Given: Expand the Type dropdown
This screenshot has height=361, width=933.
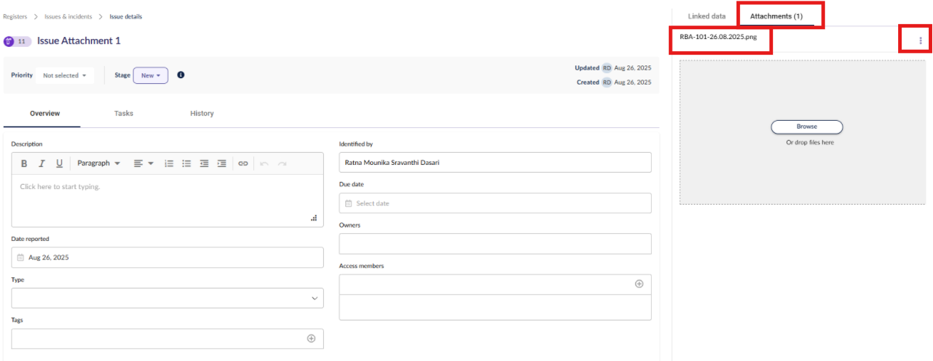Looking at the screenshot, I should pos(167,298).
